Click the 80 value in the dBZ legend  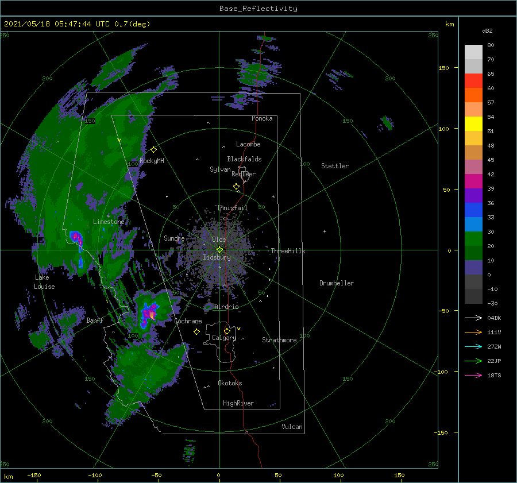(491, 45)
